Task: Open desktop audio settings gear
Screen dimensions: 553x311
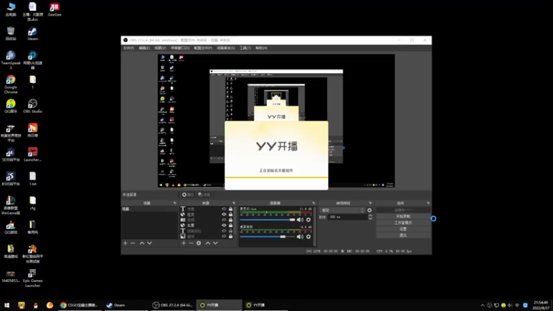Action: coord(308,236)
